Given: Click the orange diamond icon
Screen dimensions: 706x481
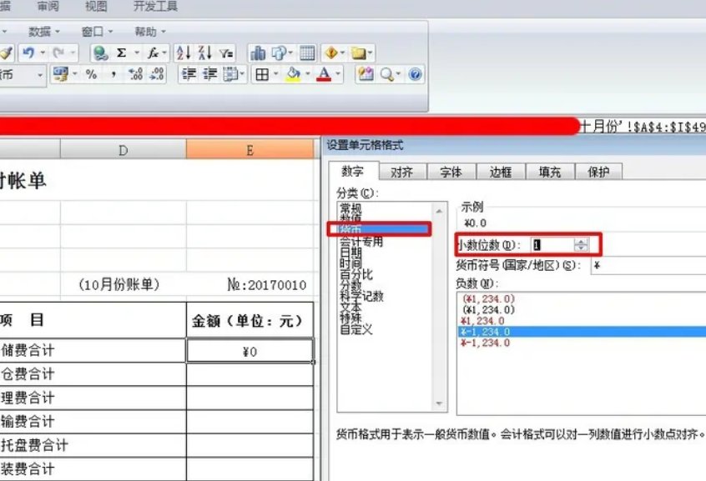Looking at the screenshot, I should click(331, 53).
